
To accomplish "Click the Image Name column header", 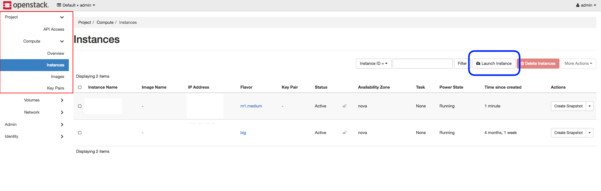I will click(x=154, y=87).
